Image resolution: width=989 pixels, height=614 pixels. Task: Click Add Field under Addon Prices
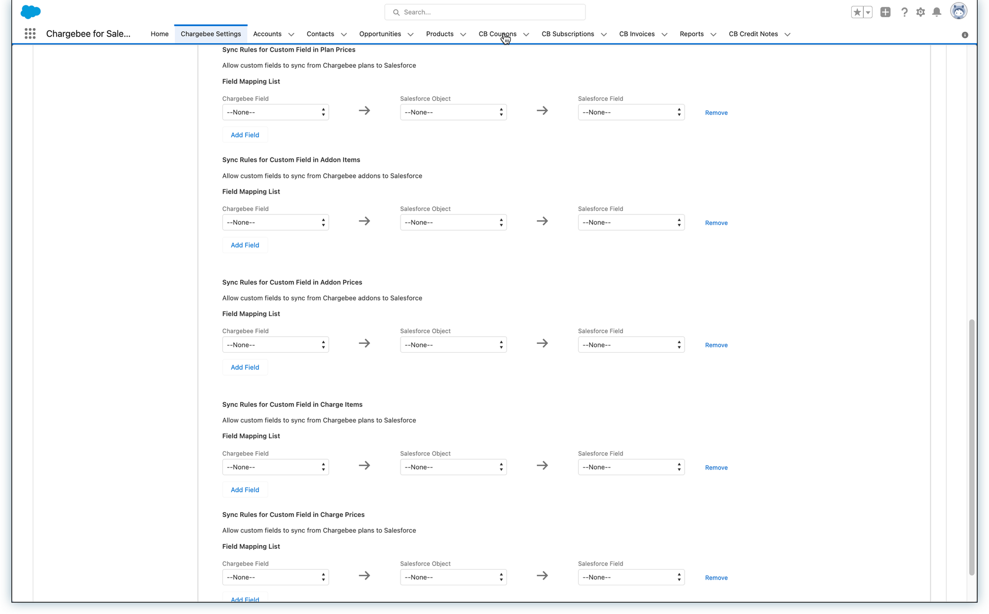pyautogui.click(x=245, y=367)
